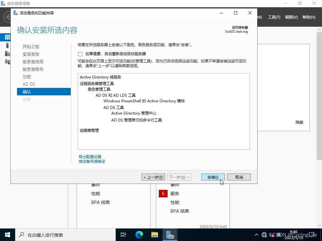This screenshot has height=241, width=322.
Task: Open the Windows Start menu
Action: pyautogui.click(x=7, y=234)
